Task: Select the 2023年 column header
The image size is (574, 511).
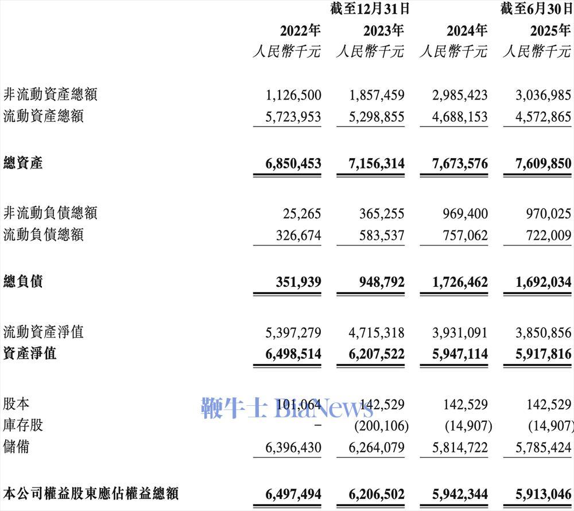Action: (383, 30)
